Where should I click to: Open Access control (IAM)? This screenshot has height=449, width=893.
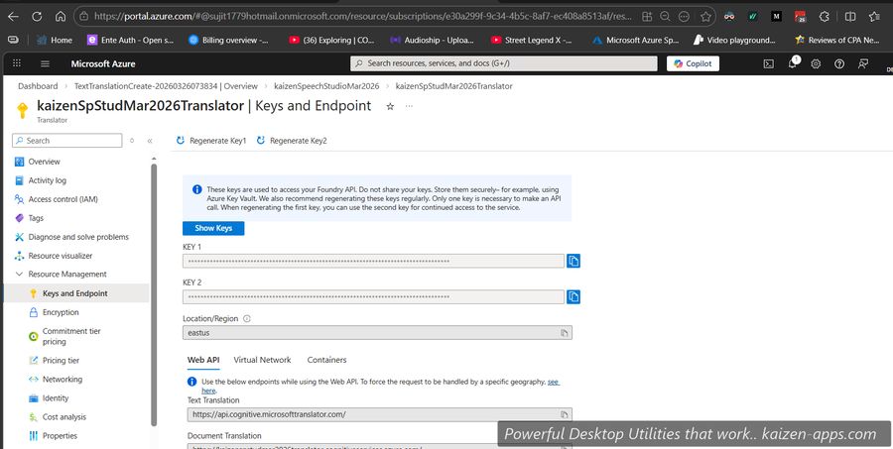63,199
